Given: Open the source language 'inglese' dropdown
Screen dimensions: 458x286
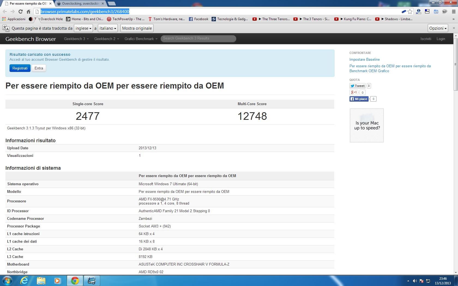Looking at the screenshot, I should tap(83, 28).
